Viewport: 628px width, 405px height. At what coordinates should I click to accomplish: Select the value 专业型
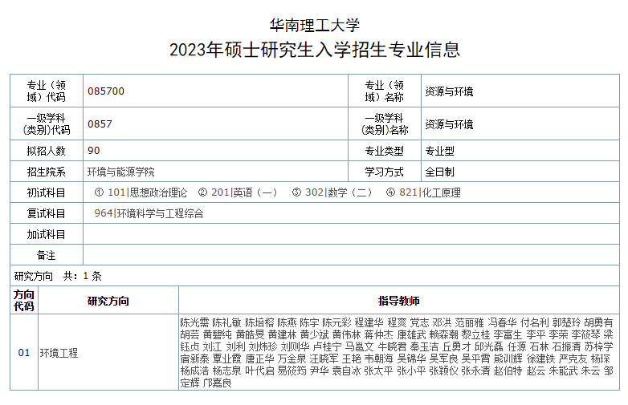[x=439, y=151]
